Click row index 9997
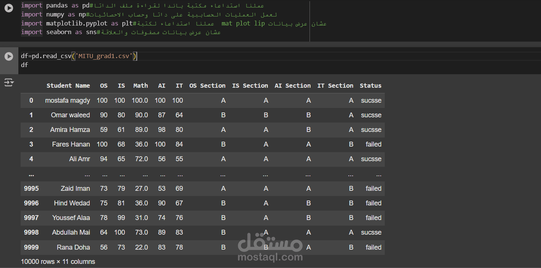Image resolution: width=541 pixels, height=268 pixels. point(31,218)
